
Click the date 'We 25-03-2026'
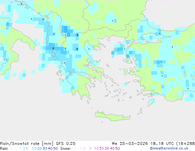pyautogui.click(x=130, y=144)
